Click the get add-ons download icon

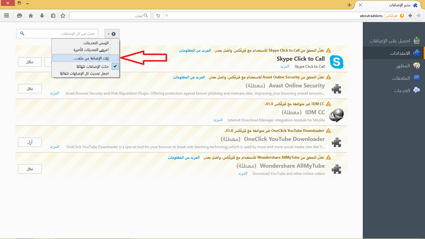pos(416,40)
